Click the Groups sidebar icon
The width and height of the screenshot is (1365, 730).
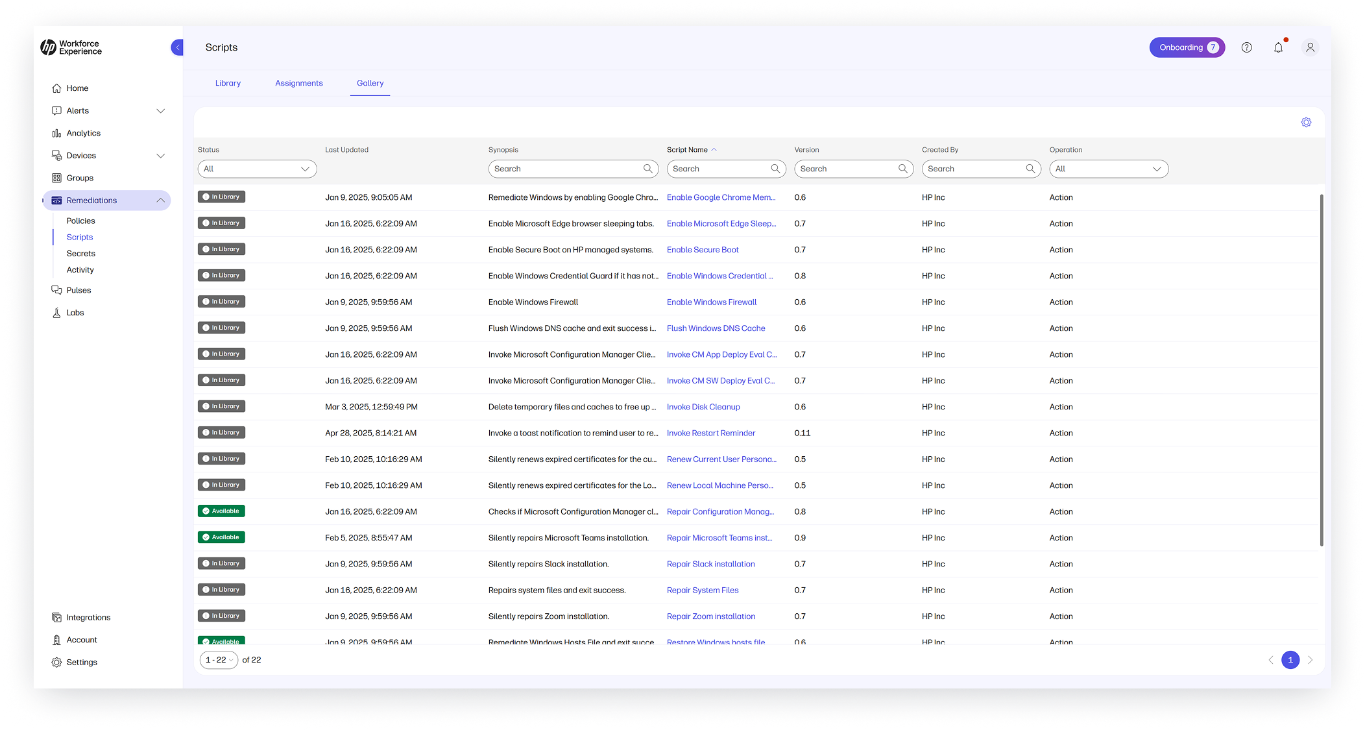[x=56, y=178]
